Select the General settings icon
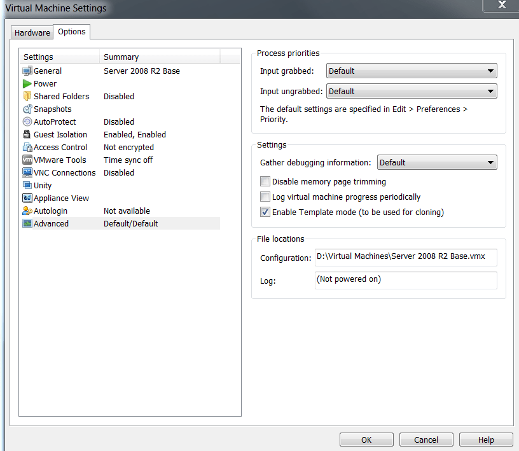The height and width of the screenshot is (451, 519). 27,71
